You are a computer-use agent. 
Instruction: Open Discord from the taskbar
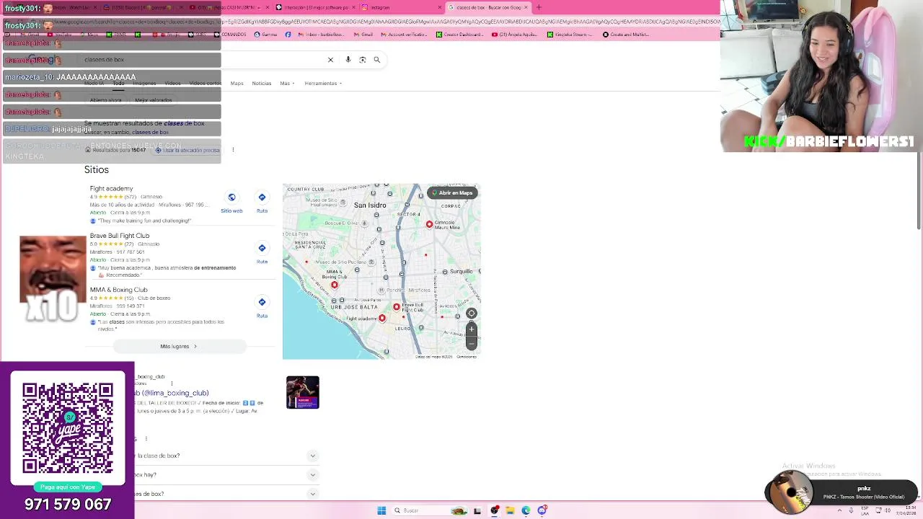[x=542, y=510]
